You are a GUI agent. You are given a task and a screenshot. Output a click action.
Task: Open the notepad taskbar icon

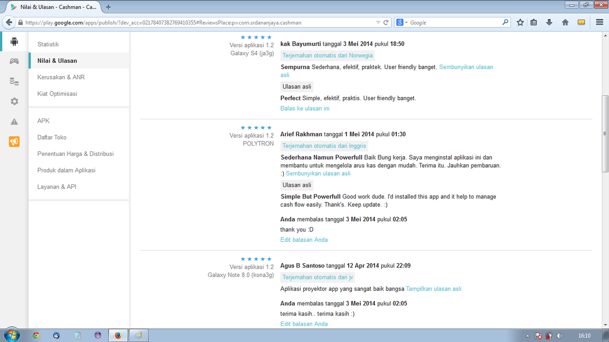coord(78,335)
